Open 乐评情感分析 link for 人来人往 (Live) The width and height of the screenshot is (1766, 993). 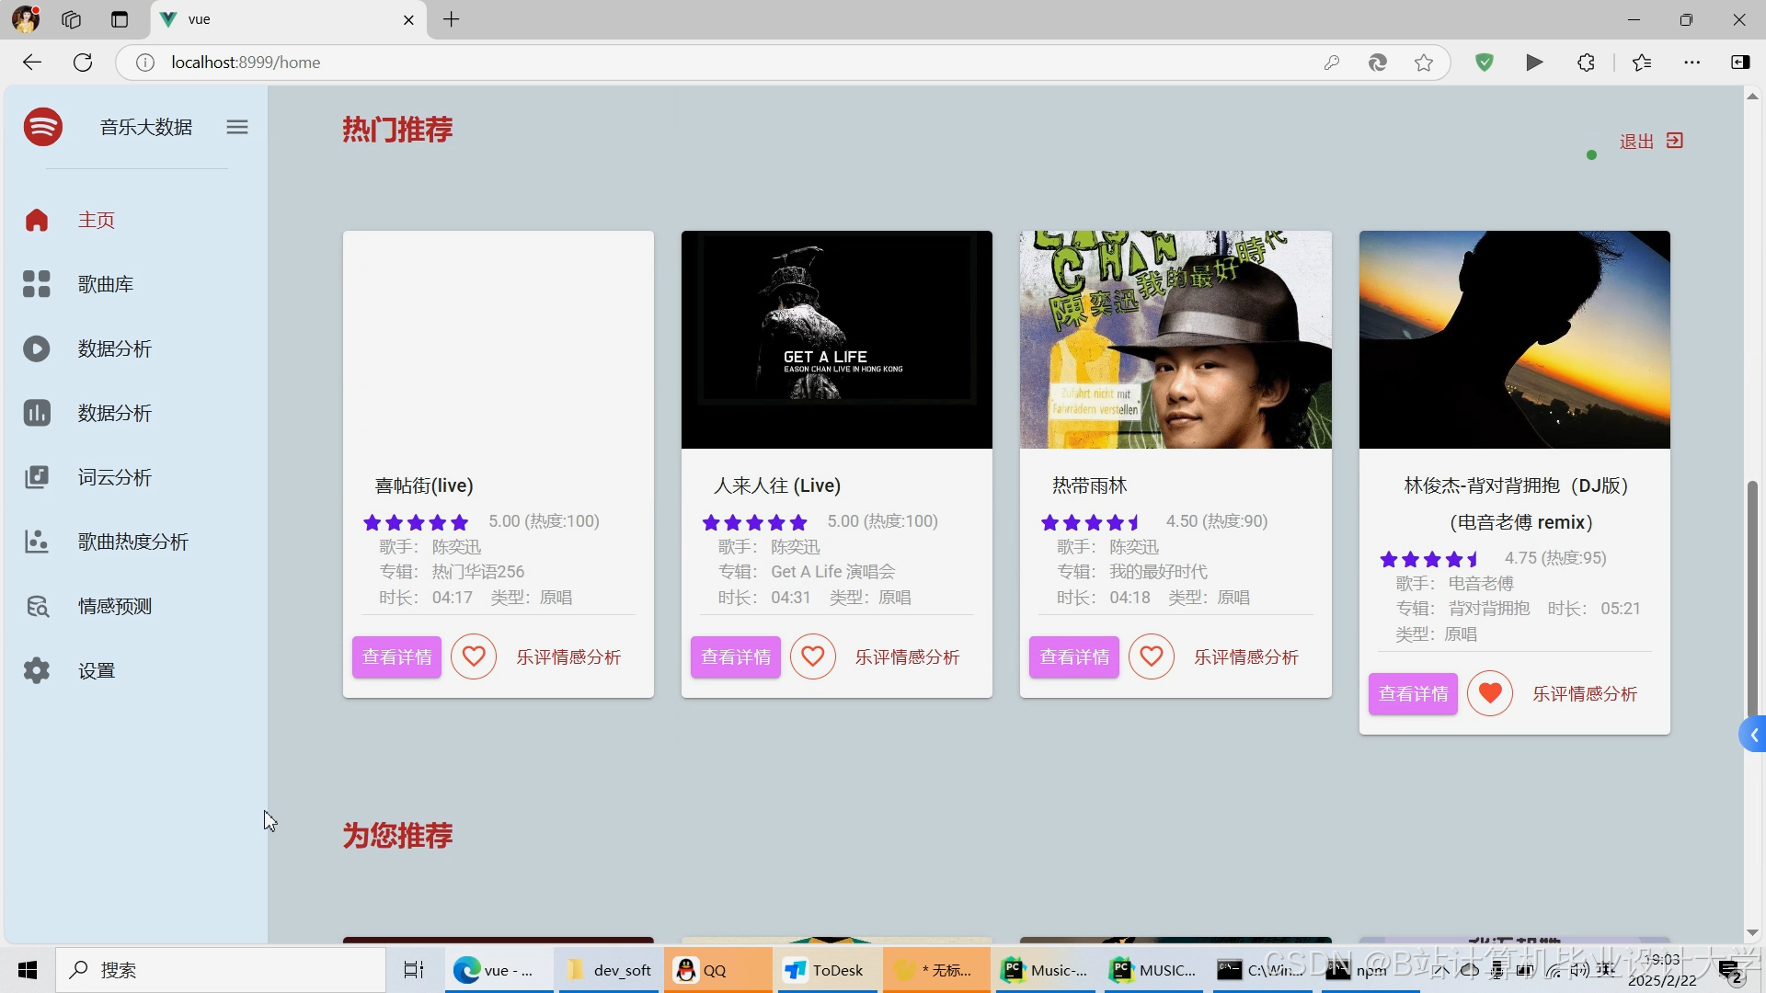point(907,656)
